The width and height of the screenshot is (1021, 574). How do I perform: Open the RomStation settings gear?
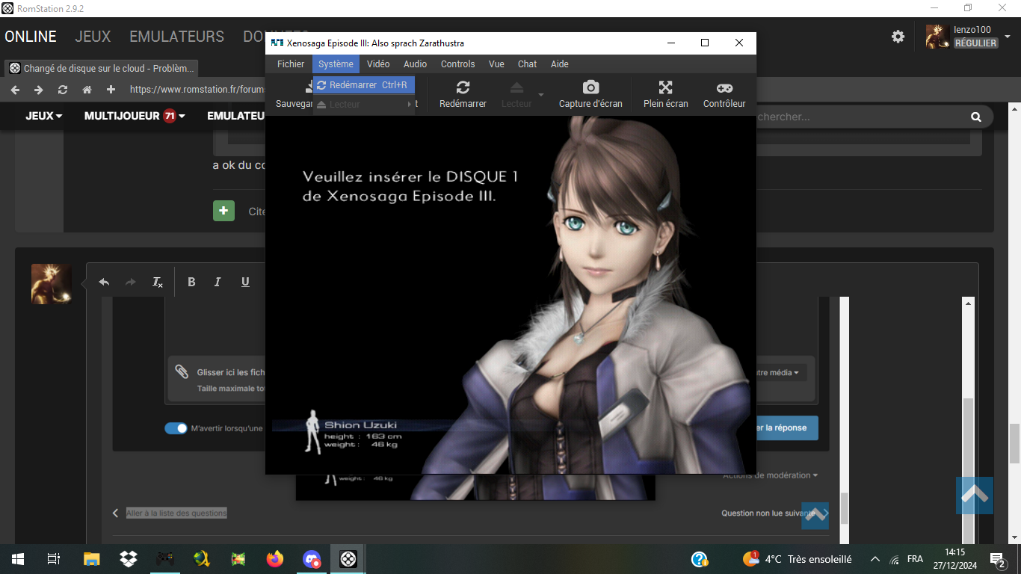[898, 37]
